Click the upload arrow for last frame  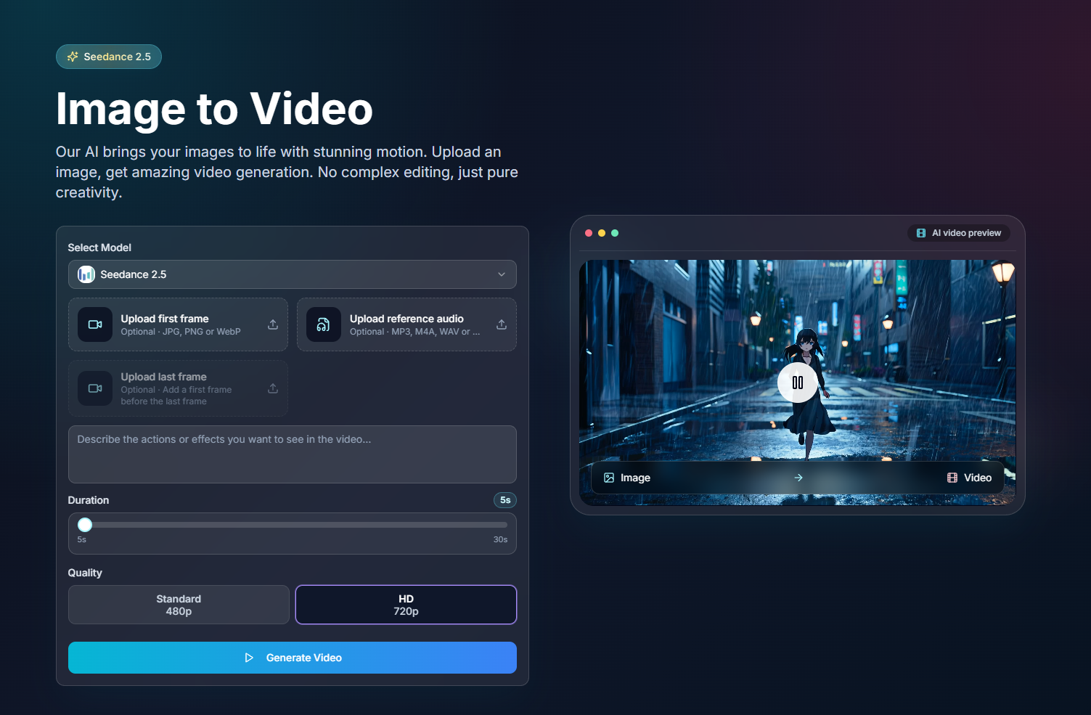coord(273,388)
